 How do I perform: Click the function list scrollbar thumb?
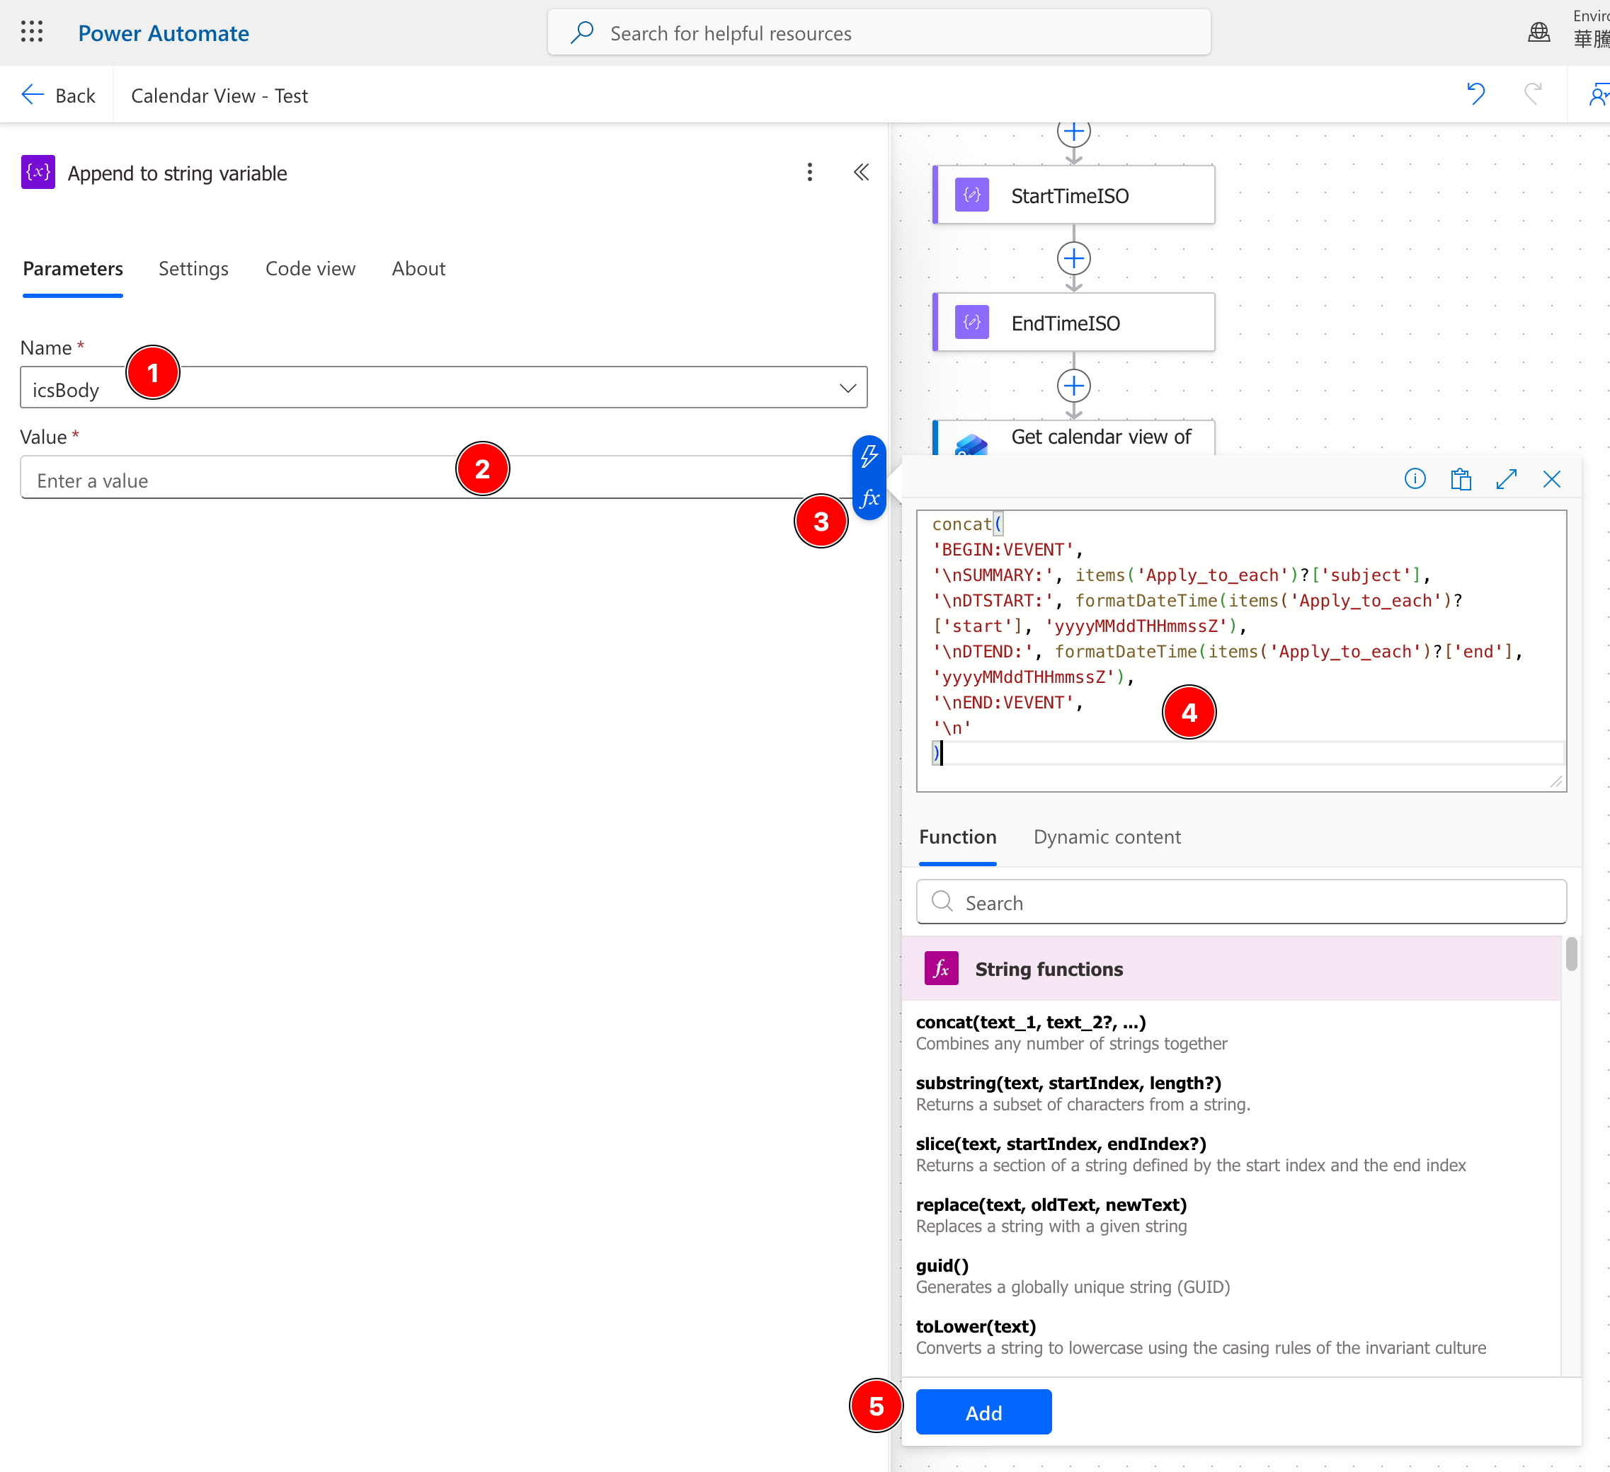1571,954
